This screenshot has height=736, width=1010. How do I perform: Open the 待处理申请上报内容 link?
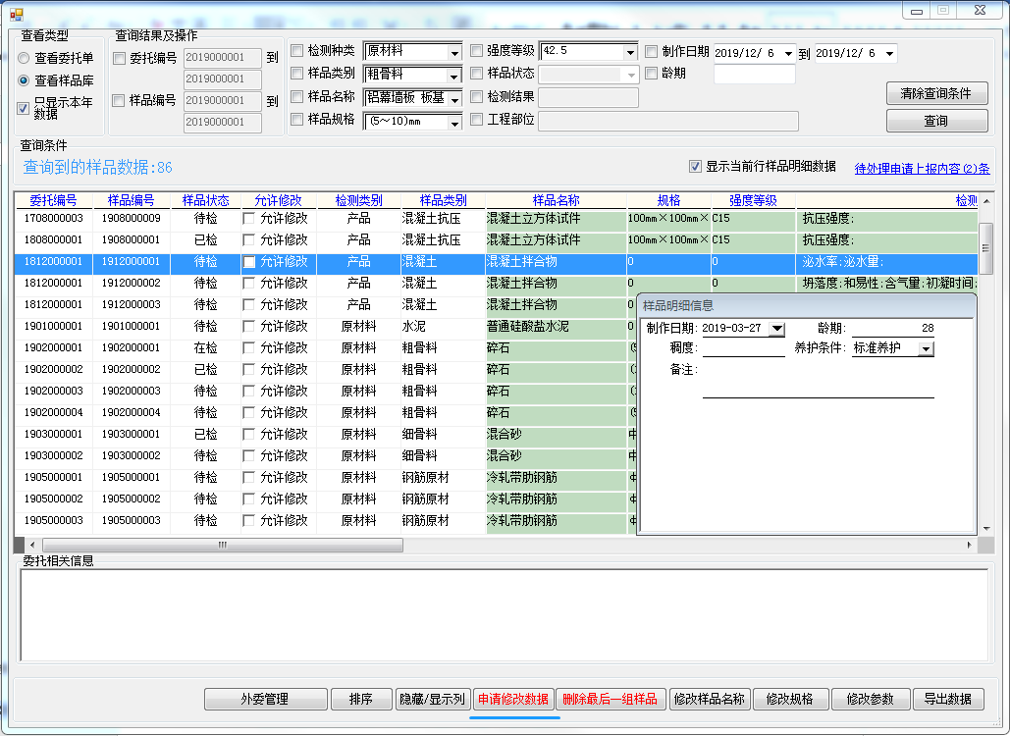pyautogui.click(x=922, y=168)
